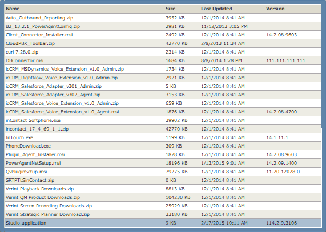This screenshot has height=232, width=326.
Task: Click QvPluginSetup.msi entry
Action: (26, 172)
